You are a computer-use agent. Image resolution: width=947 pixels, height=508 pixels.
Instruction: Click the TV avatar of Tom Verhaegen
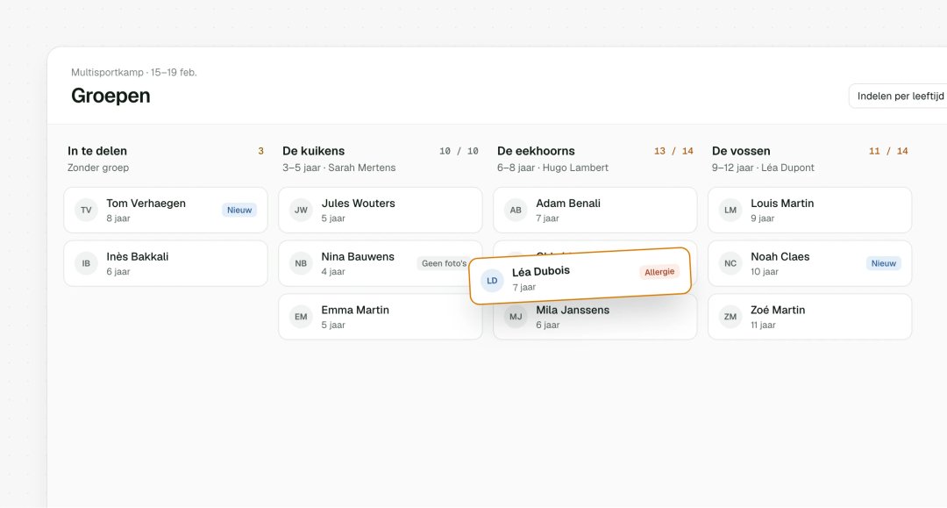pos(86,211)
